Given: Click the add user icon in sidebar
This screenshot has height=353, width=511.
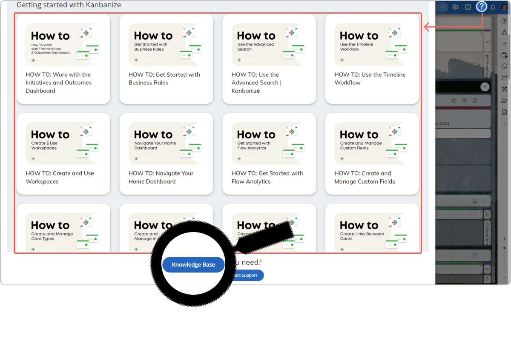Looking at the screenshot, I should 505,100.
